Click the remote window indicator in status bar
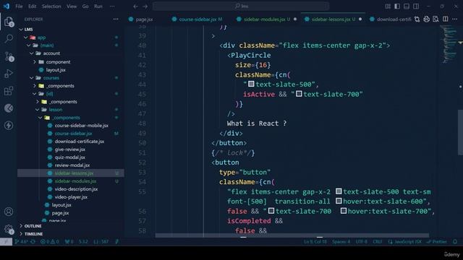 tap(6, 241)
